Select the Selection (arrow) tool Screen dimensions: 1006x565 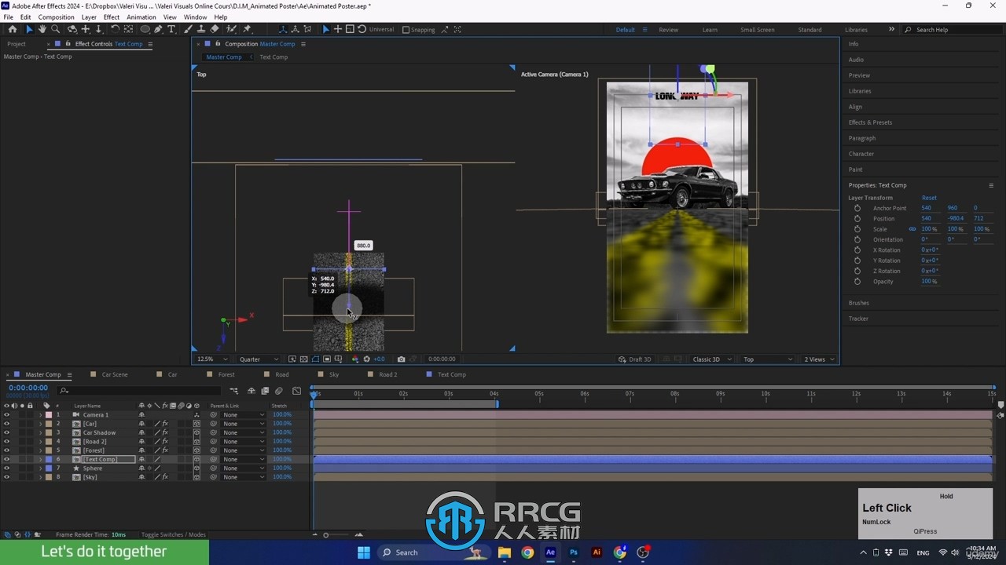click(x=29, y=29)
